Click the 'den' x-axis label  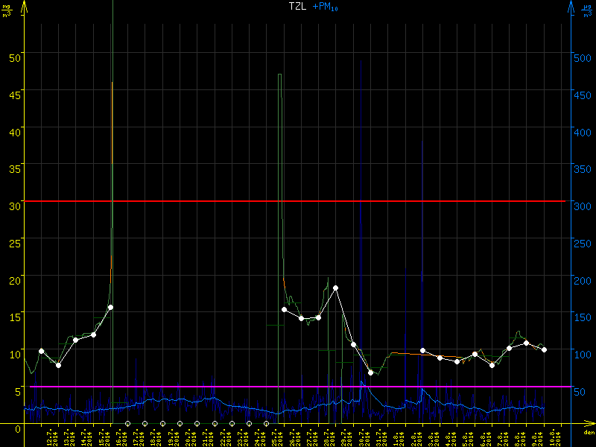click(x=589, y=433)
